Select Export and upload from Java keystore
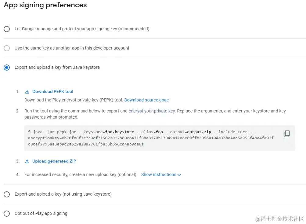This screenshot has height=224, width=306. [x=7, y=68]
